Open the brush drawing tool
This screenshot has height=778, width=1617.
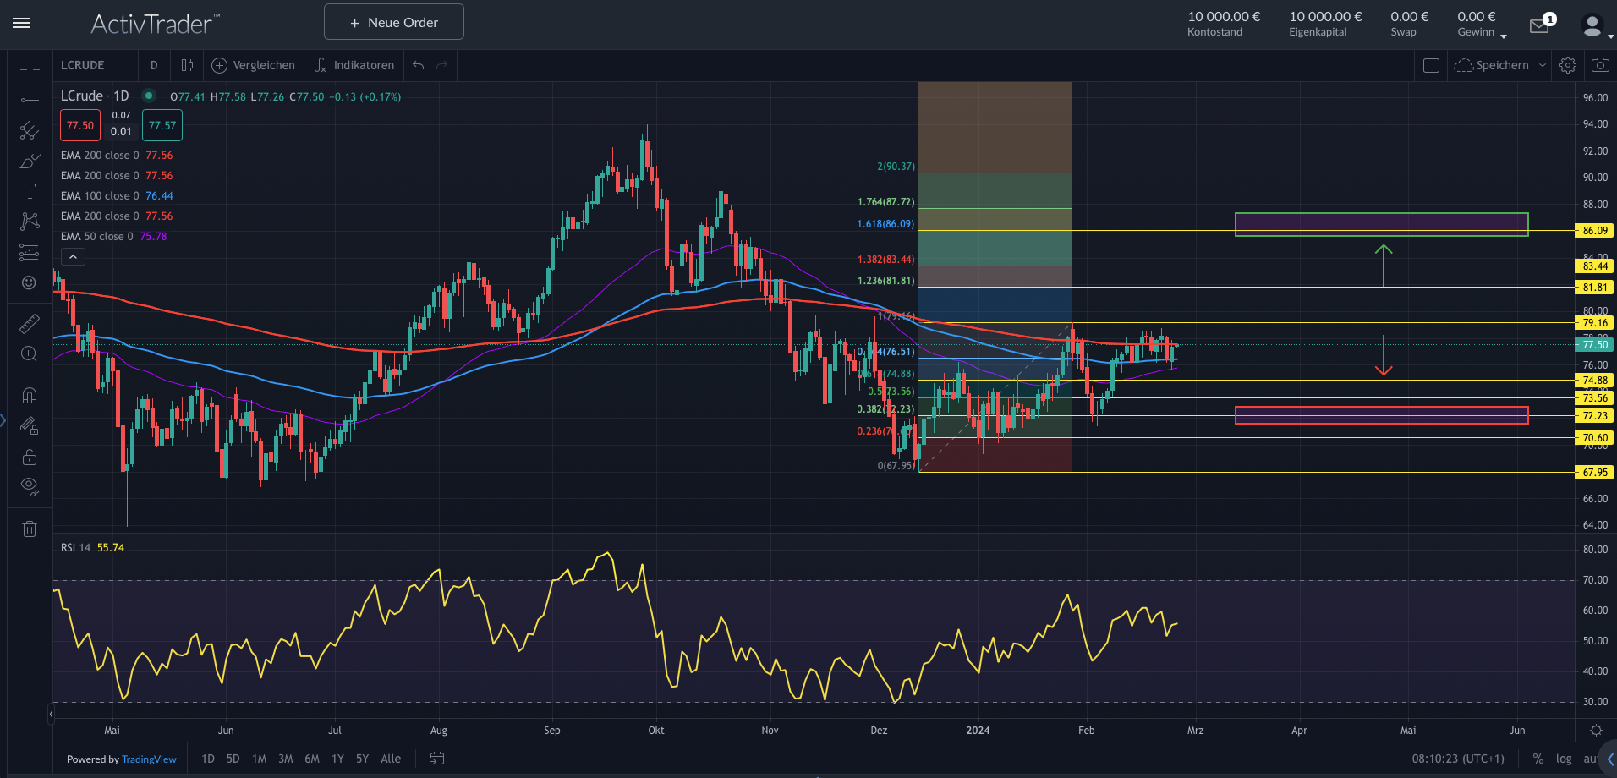point(30,161)
